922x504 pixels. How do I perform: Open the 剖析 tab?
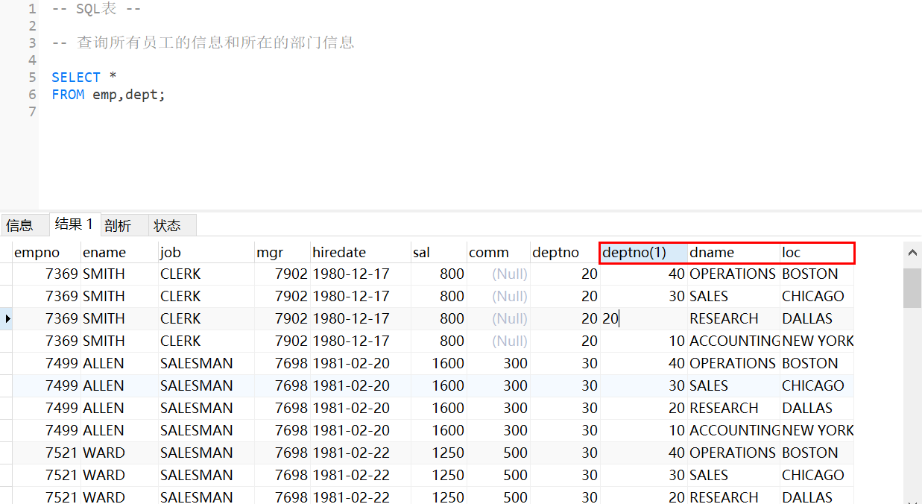coord(118,225)
